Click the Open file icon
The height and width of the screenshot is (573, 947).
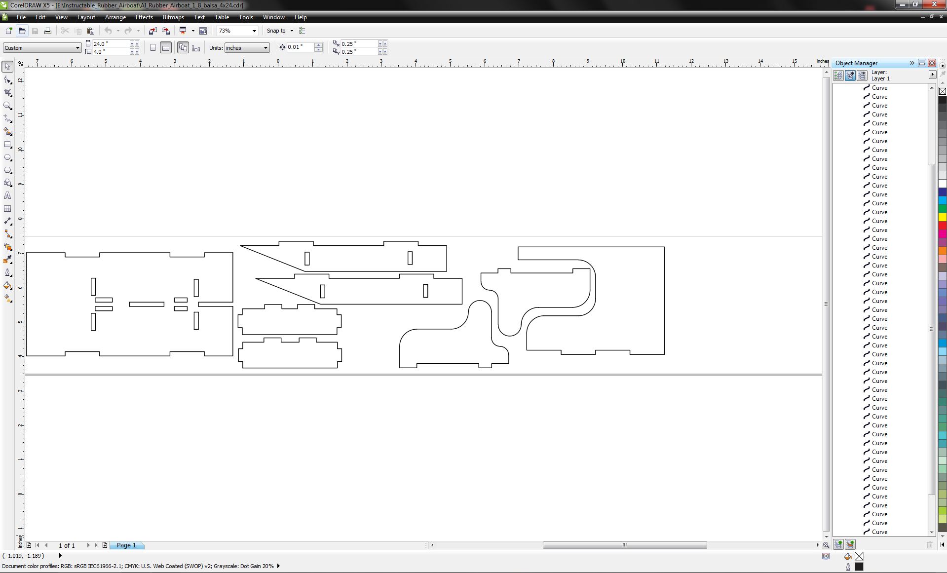(22, 31)
